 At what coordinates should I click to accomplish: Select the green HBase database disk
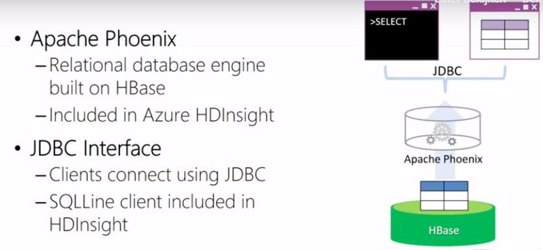(443, 224)
